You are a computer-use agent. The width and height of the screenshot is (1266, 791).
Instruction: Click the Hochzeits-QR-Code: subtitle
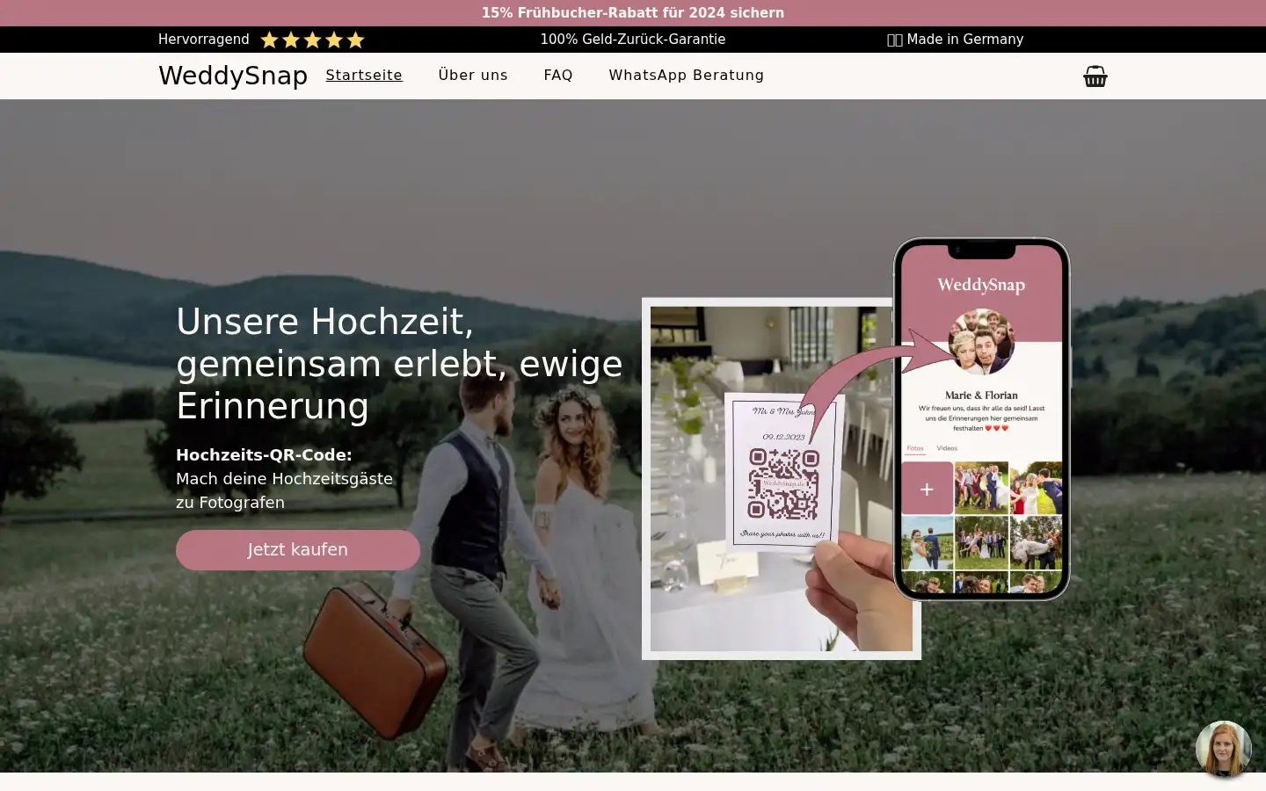[x=264, y=455]
